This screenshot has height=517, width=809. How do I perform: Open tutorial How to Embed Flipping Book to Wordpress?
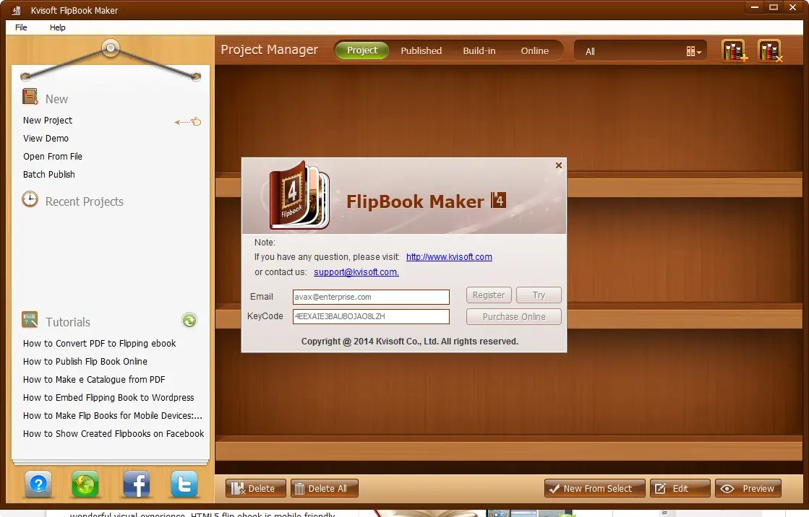(108, 397)
